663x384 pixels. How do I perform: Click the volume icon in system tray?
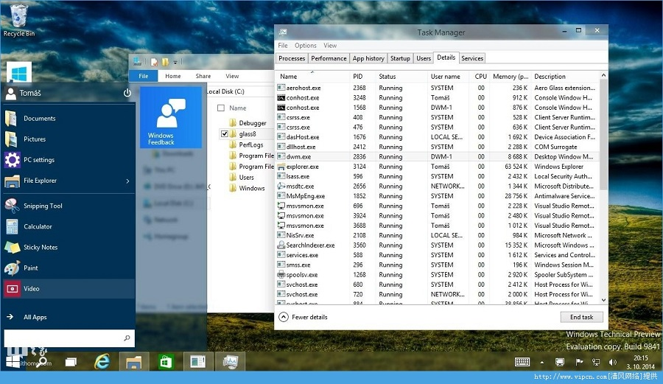[612, 362]
